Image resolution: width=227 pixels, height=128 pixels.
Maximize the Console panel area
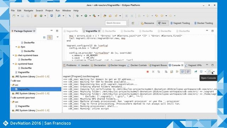point(212,65)
